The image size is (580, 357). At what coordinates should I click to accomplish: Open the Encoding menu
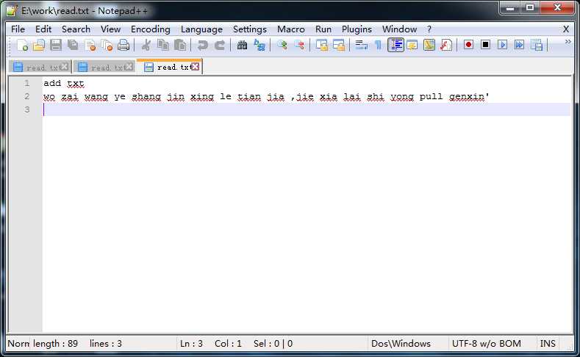coord(151,29)
